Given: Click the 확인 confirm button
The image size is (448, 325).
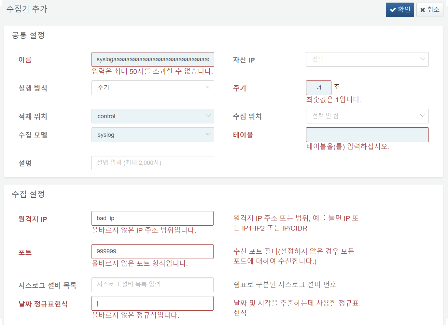Looking at the screenshot, I should (x=399, y=10).
